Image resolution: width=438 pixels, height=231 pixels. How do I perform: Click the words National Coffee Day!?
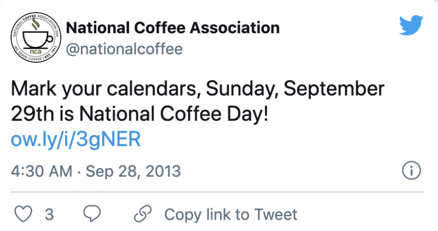(x=174, y=114)
